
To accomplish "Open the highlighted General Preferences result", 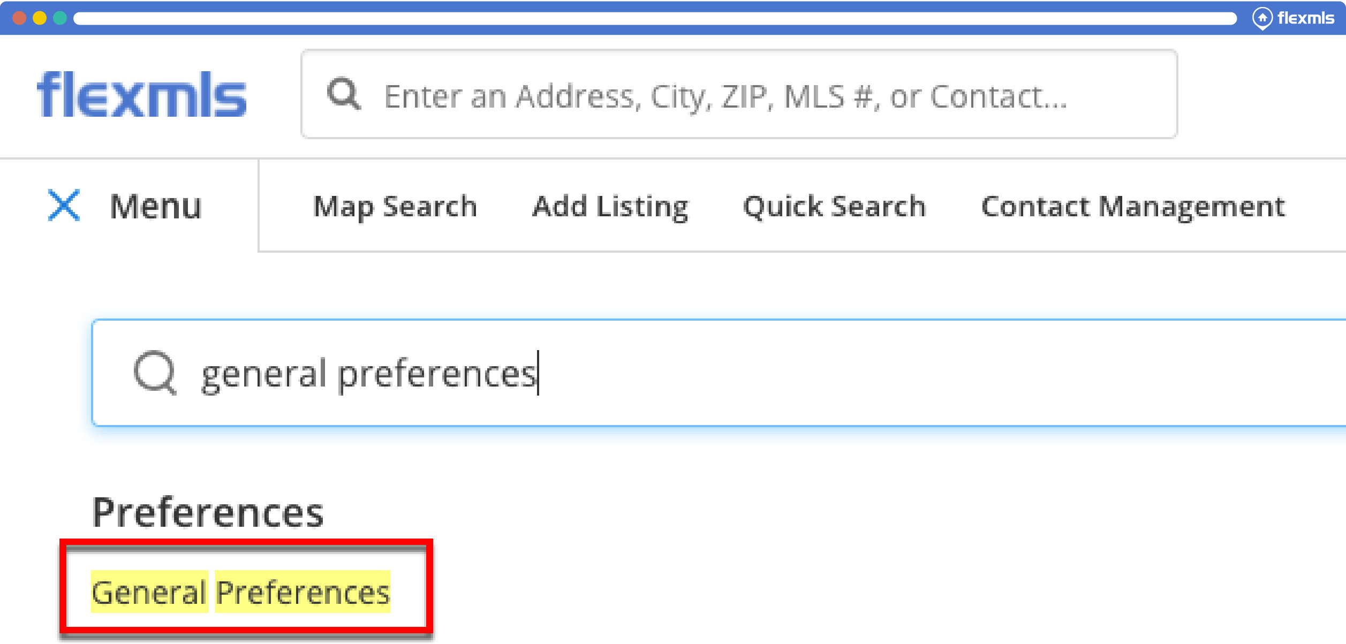I will [241, 592].
